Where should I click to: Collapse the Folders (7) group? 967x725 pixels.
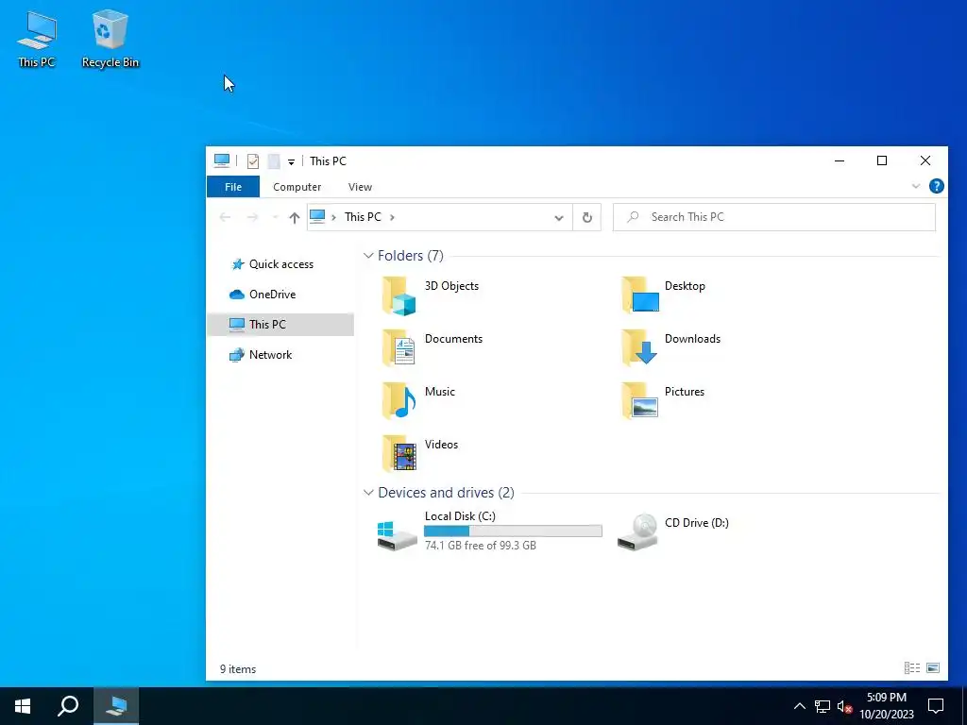tap(368, 256)
